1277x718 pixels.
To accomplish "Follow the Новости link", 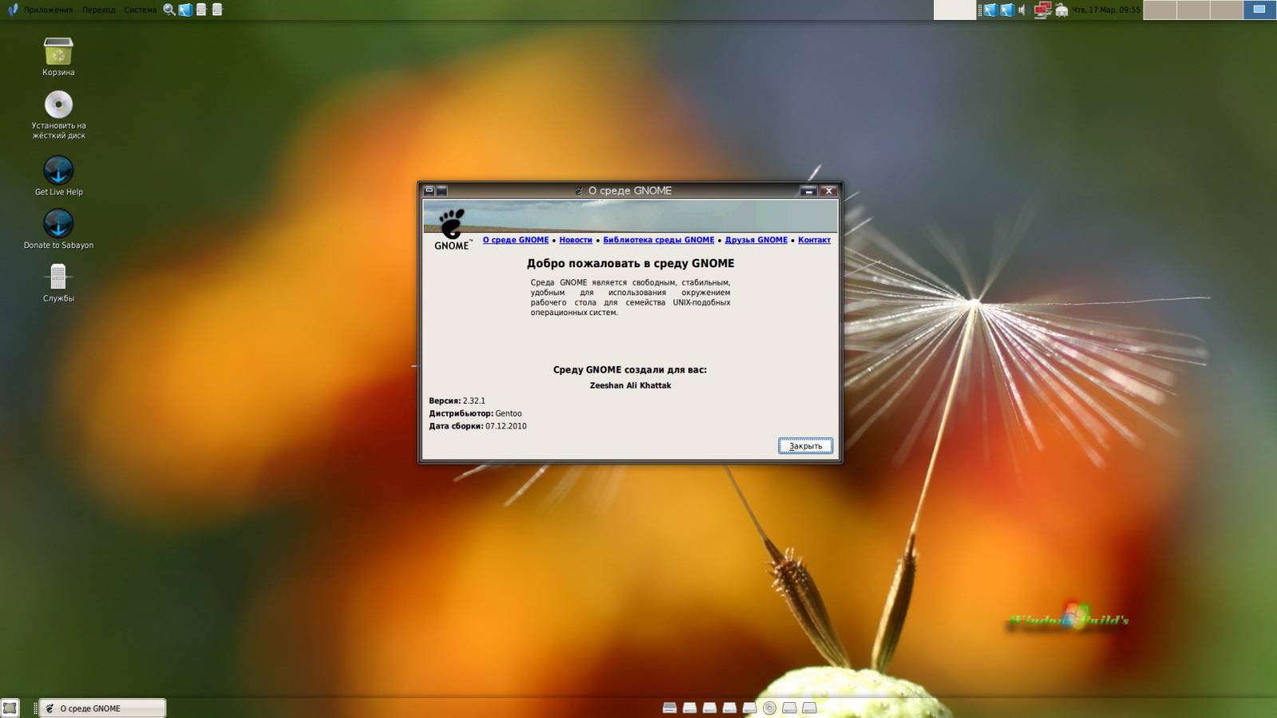I will tap(575, 239).
